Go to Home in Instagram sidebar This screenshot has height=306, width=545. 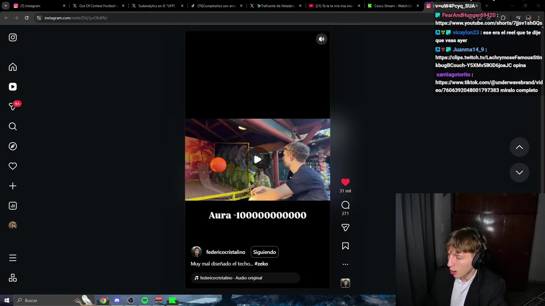coord(13,67)
